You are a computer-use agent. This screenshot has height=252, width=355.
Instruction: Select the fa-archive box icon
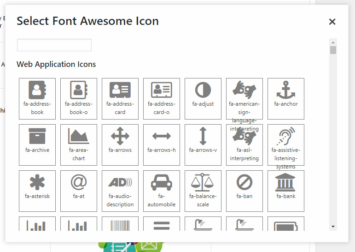[x=37, y=145]
